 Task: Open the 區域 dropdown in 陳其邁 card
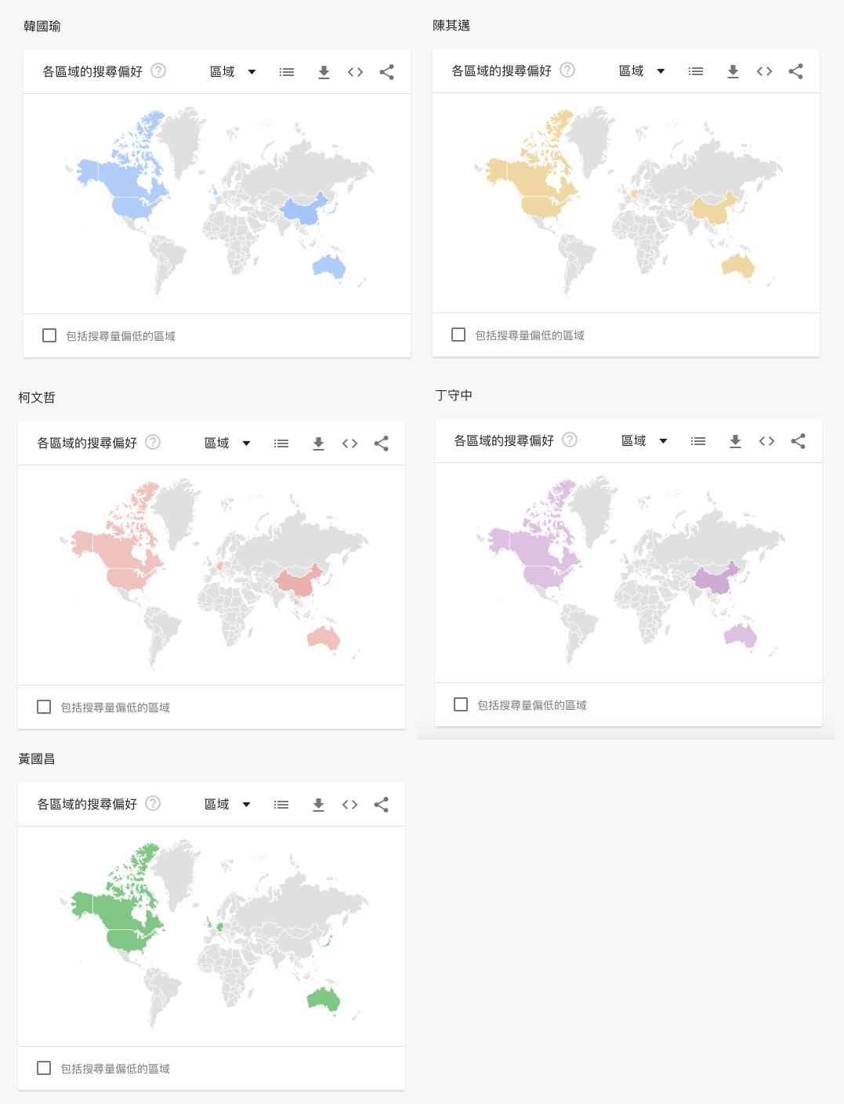tap(642, 71)
